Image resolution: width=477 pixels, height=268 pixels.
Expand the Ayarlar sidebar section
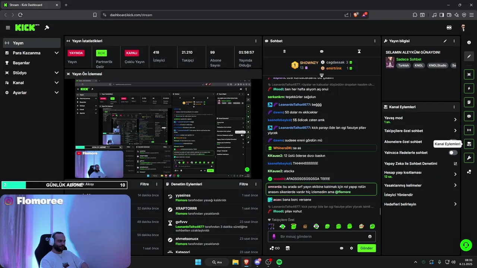click(57, 92)
